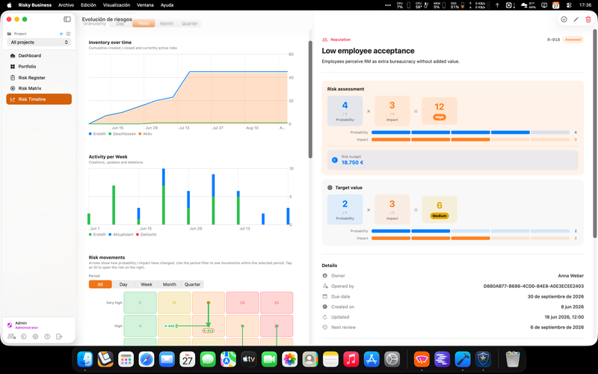The width and height of the screenshot is (598, 374).
Task: Open the settings gear in the sidebar footer
Action: pyautogui.click(x=35, y=337)
